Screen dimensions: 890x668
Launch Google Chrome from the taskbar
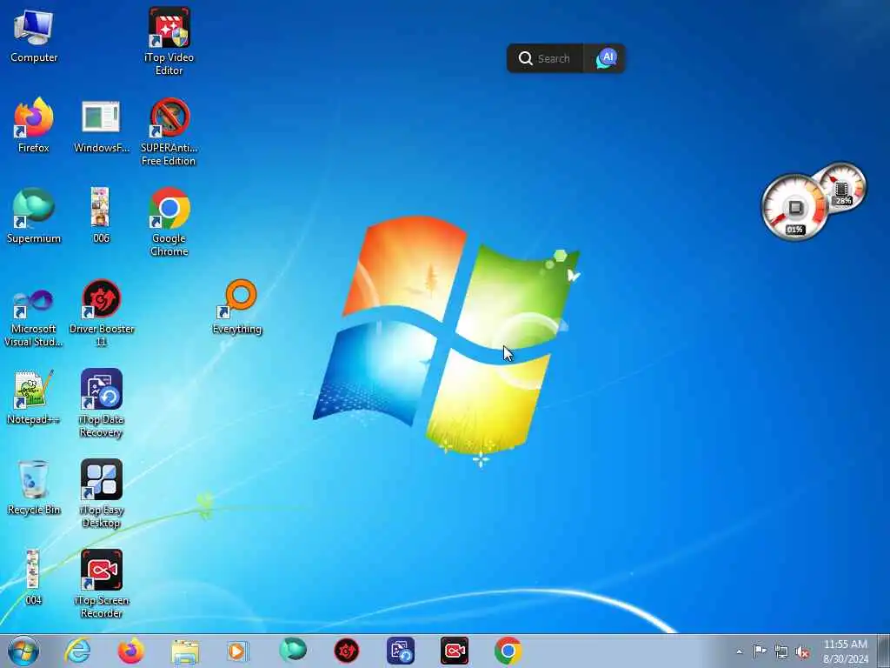[508, 651]
